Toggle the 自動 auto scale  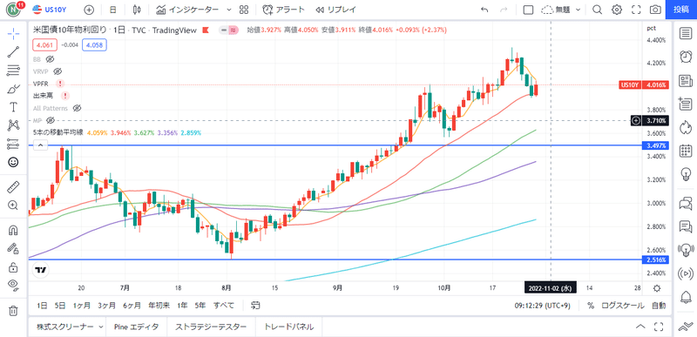(659, 306)
